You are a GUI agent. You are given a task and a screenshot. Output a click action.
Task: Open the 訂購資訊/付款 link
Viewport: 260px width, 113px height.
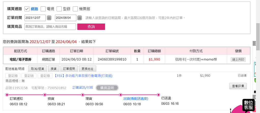tap(83, 88)
